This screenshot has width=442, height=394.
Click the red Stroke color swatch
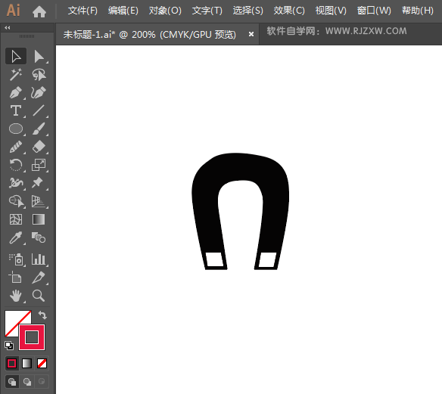(x=32, y=337)
